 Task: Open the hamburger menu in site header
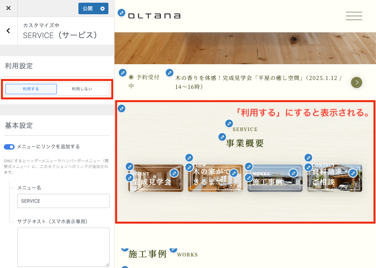point(354,16)
